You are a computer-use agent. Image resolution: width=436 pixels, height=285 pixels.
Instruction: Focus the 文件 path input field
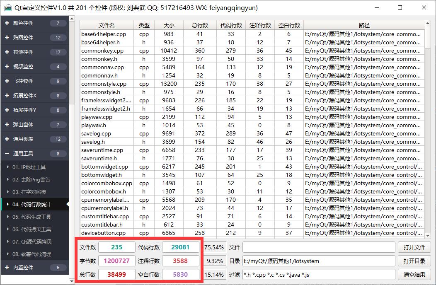(318, 247)
